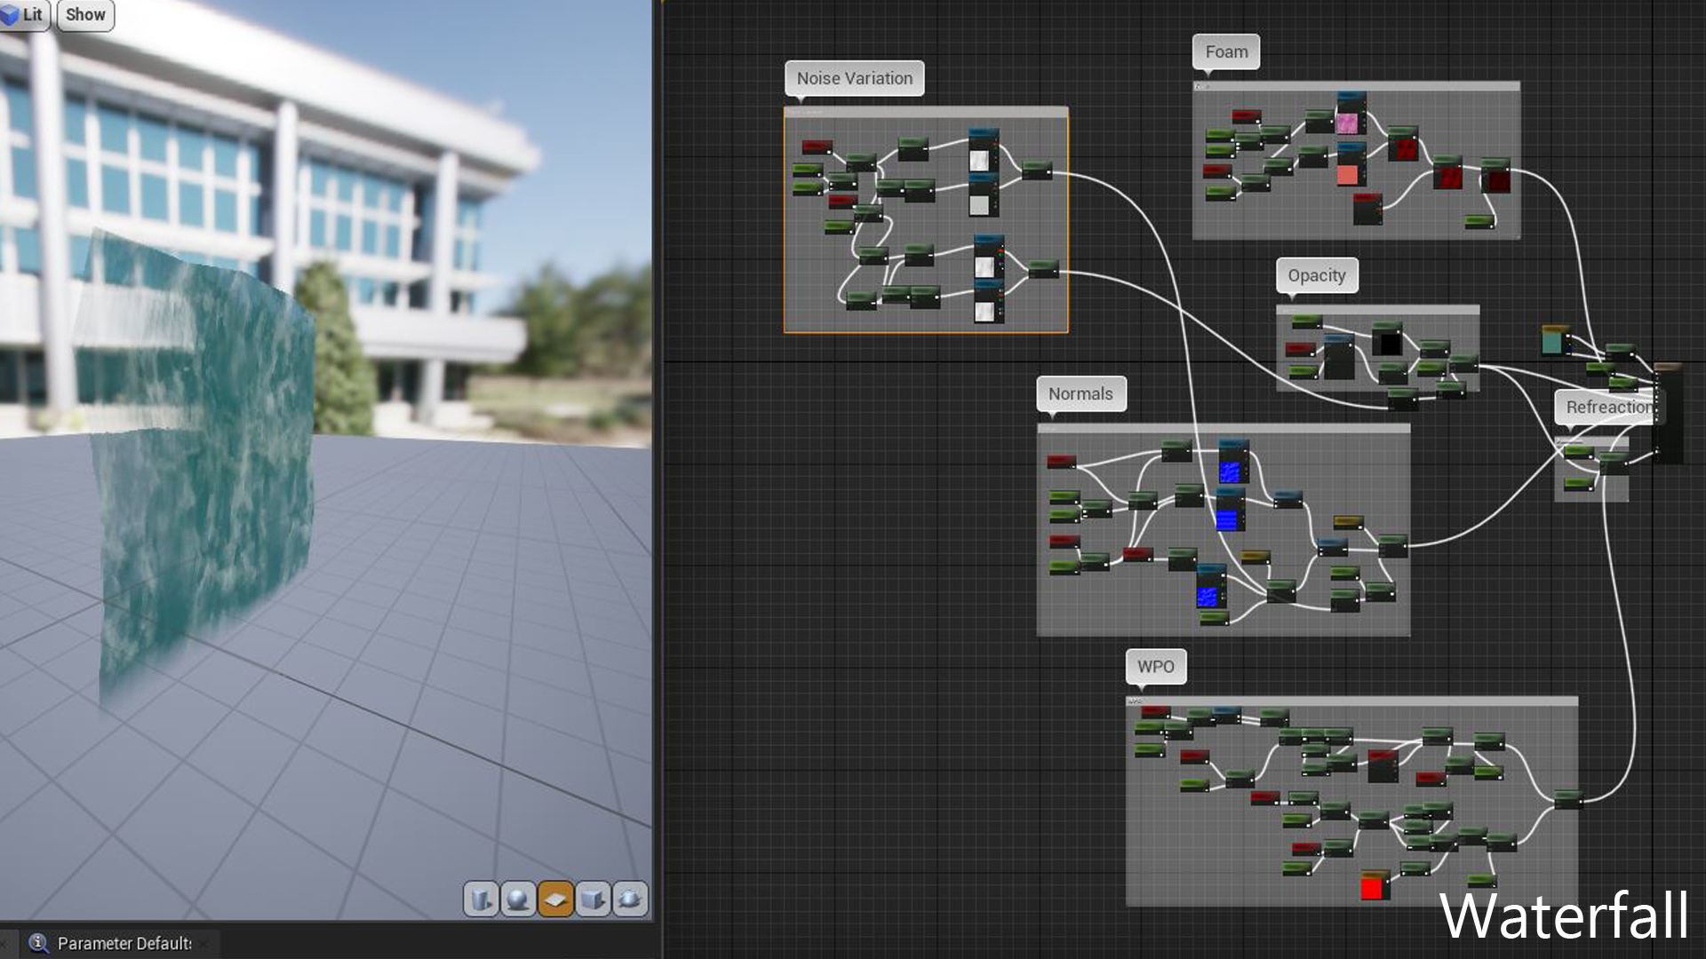Open the Show viewport options menu
Image resolution: width=1706 pixels, height=959 pixels.
[x=85, y=14]
